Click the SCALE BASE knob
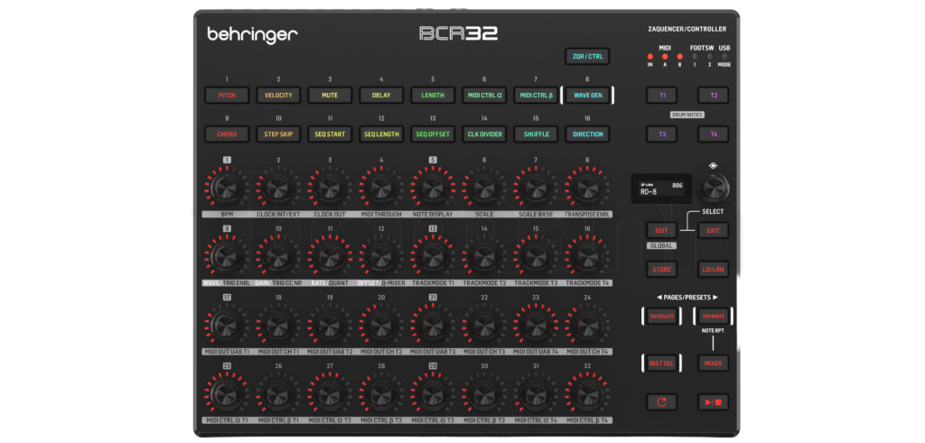925x443 pixels. point(536,188)
